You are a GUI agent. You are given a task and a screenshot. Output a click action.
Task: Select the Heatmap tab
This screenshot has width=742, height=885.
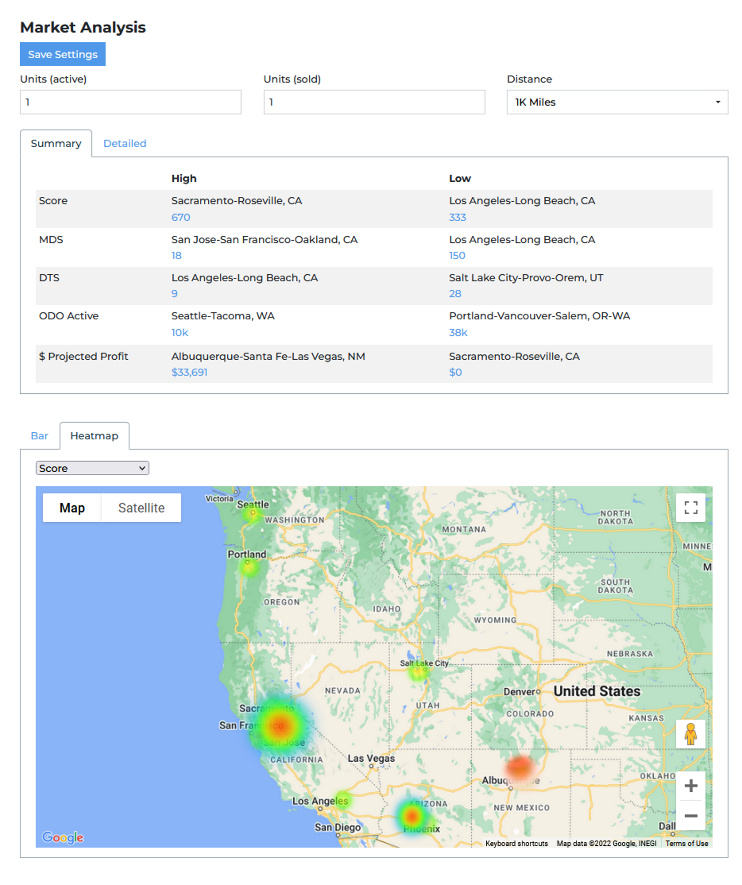94,436
